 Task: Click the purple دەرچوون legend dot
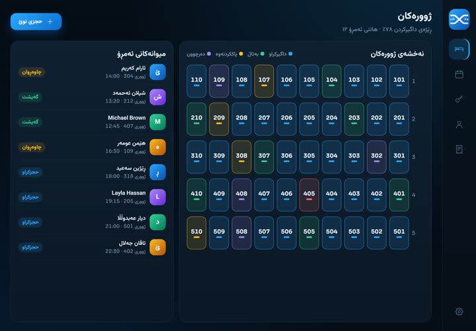(x=209, y=54)
